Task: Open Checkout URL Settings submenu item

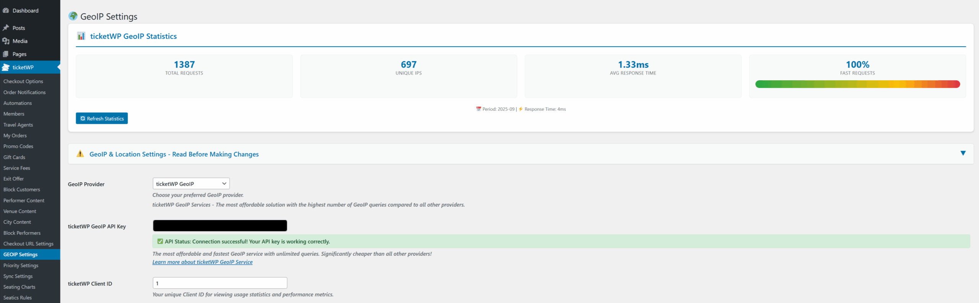Action: (x=29, y=244)
